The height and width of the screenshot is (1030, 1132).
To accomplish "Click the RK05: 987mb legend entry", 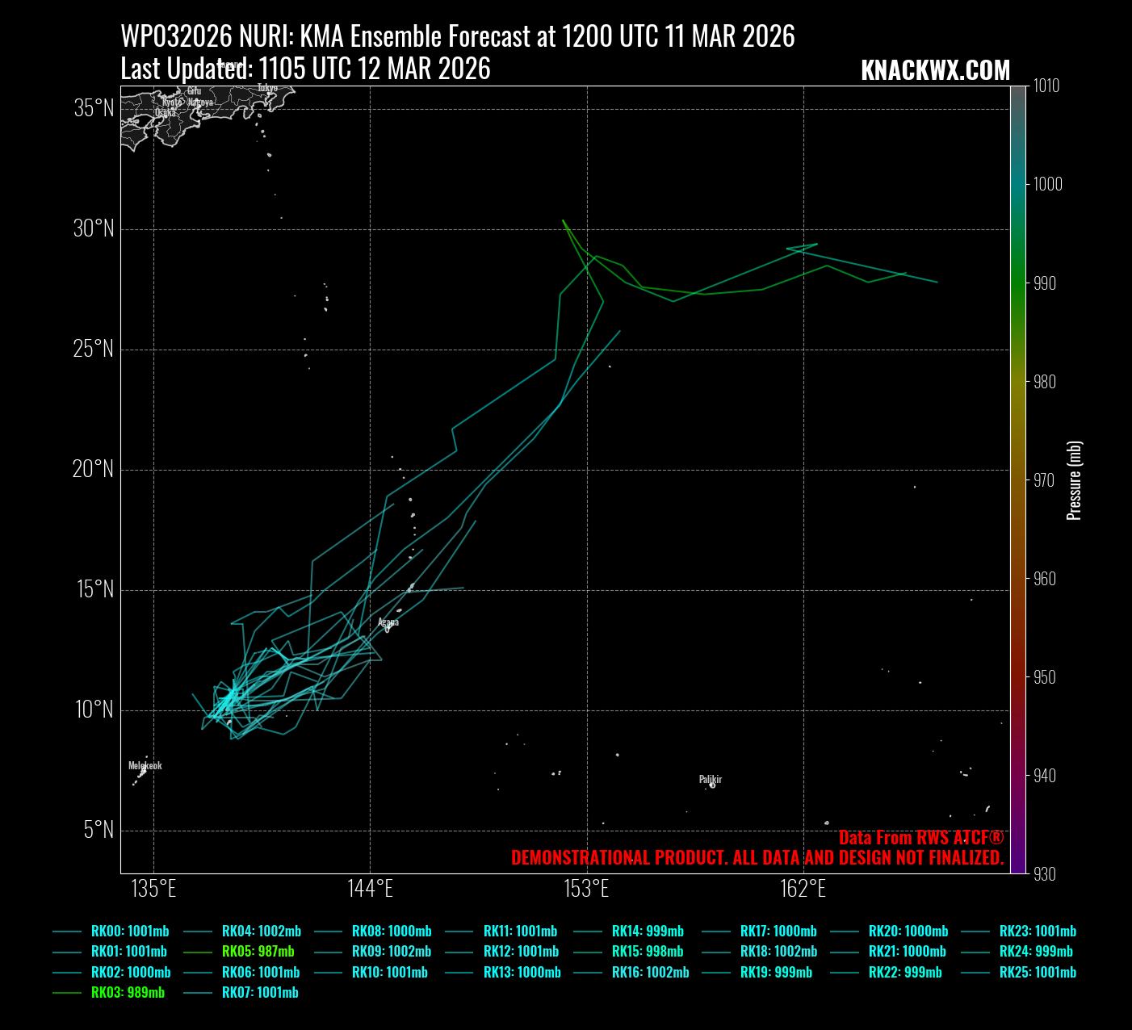I will [x=258, y=952].
